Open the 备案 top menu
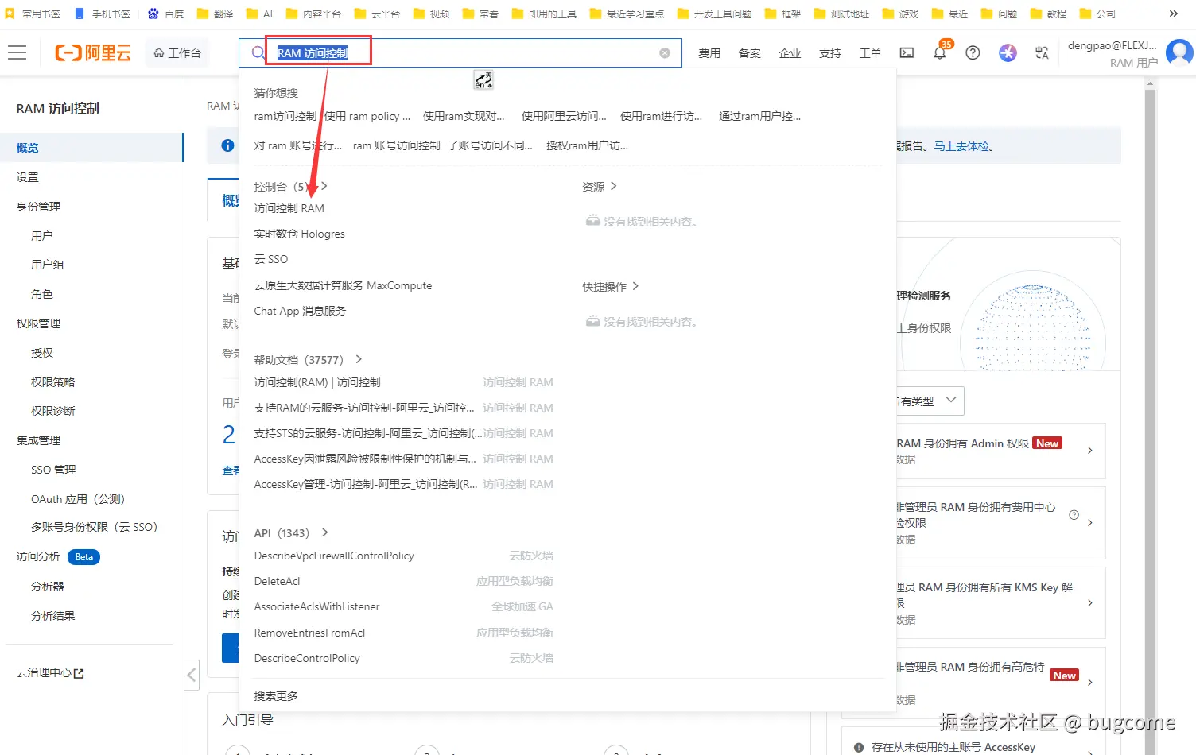The width and height of the screenshot is (1196, 755). pos(750,53)
